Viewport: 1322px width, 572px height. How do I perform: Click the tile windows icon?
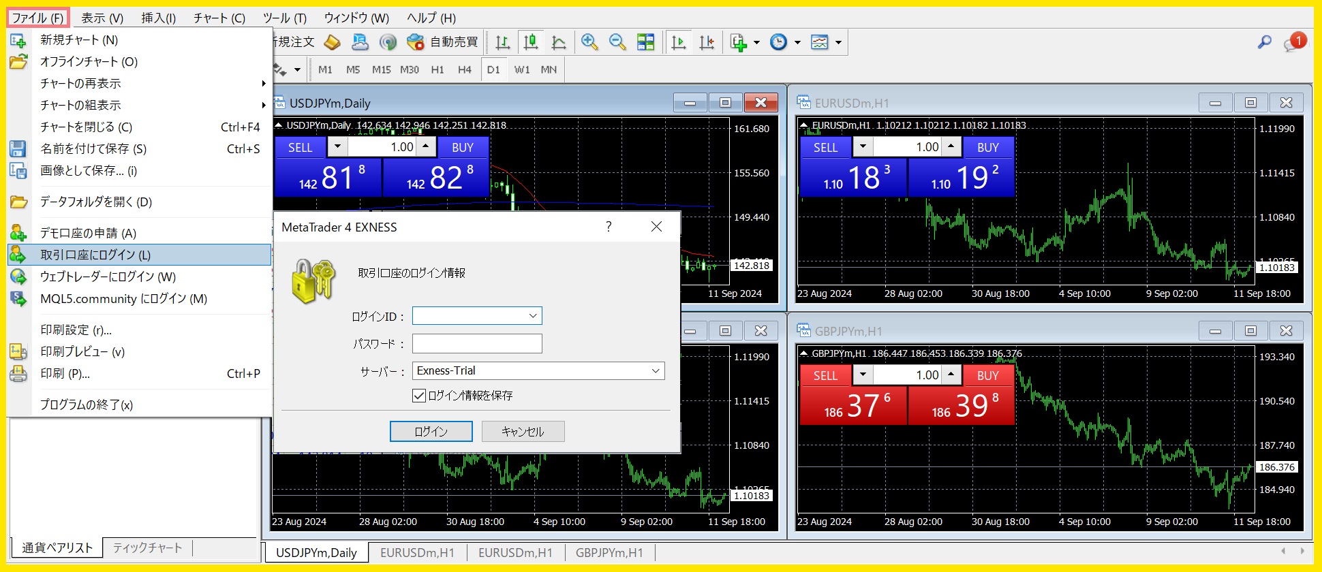(645, 42)
